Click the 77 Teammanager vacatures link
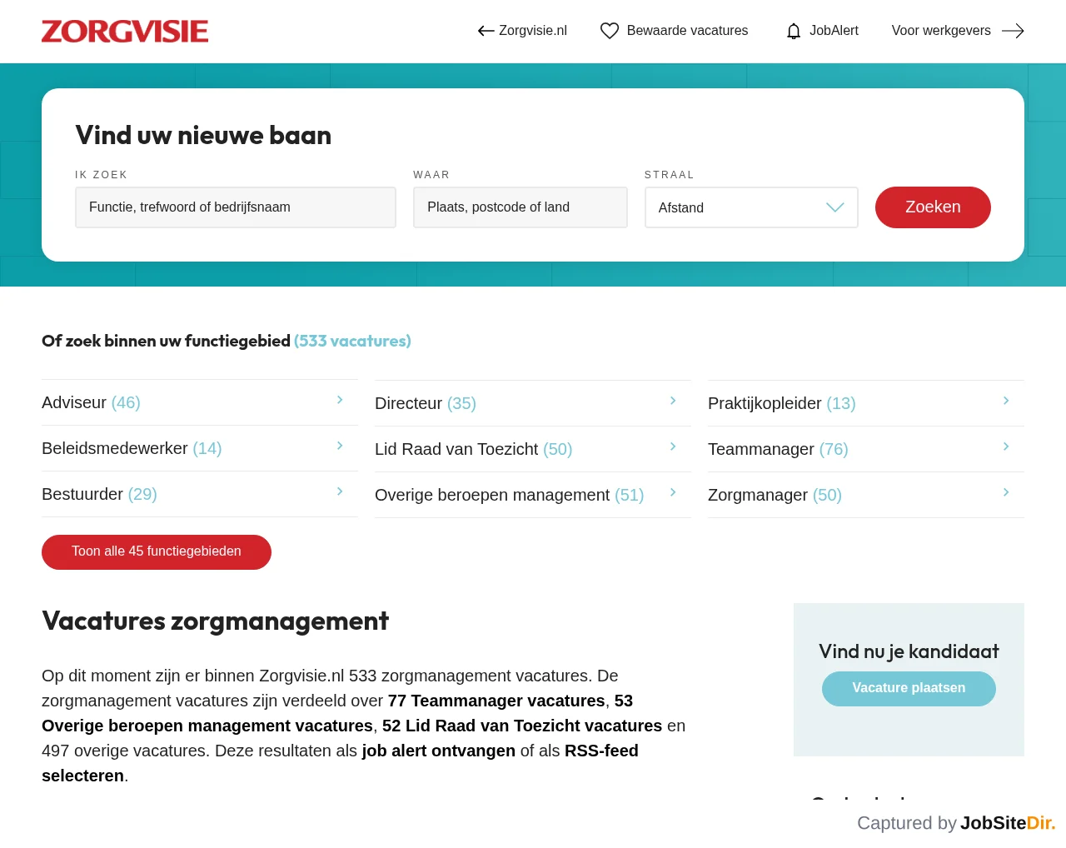This screenshot has width=1066, height=848. 496,701
